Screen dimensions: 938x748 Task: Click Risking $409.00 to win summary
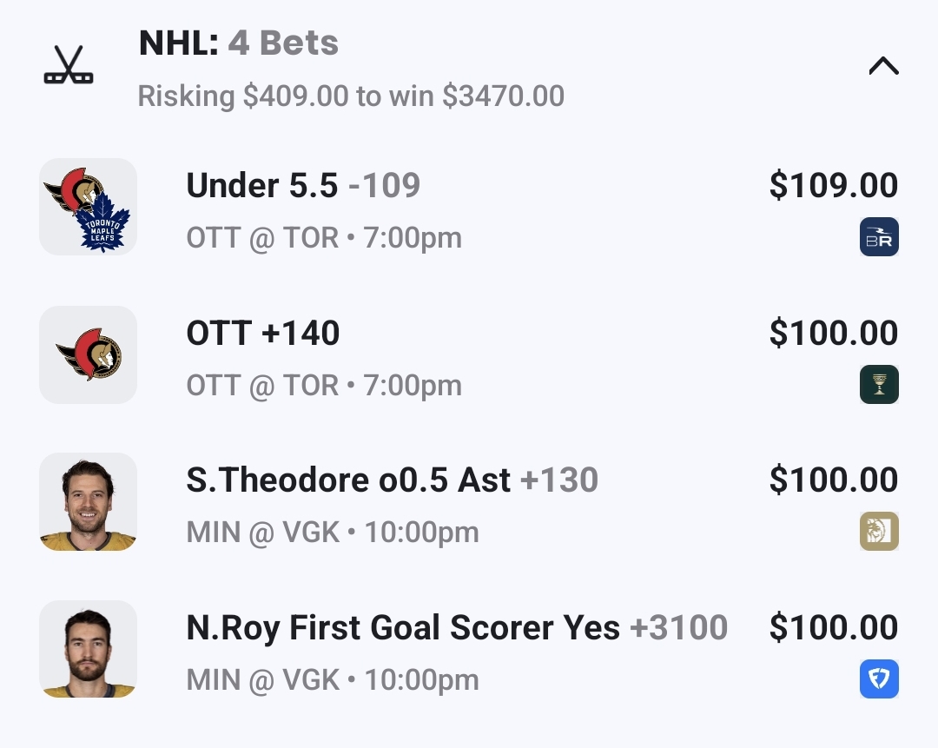(x=351, y=96)
